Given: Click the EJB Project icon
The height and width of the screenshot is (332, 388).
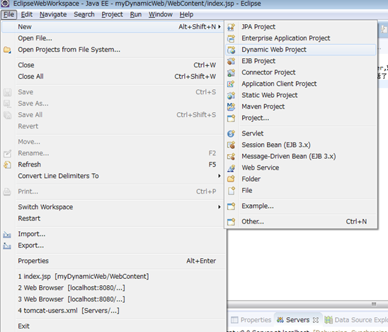Looking at the screenshot, I should click(231, 61).
